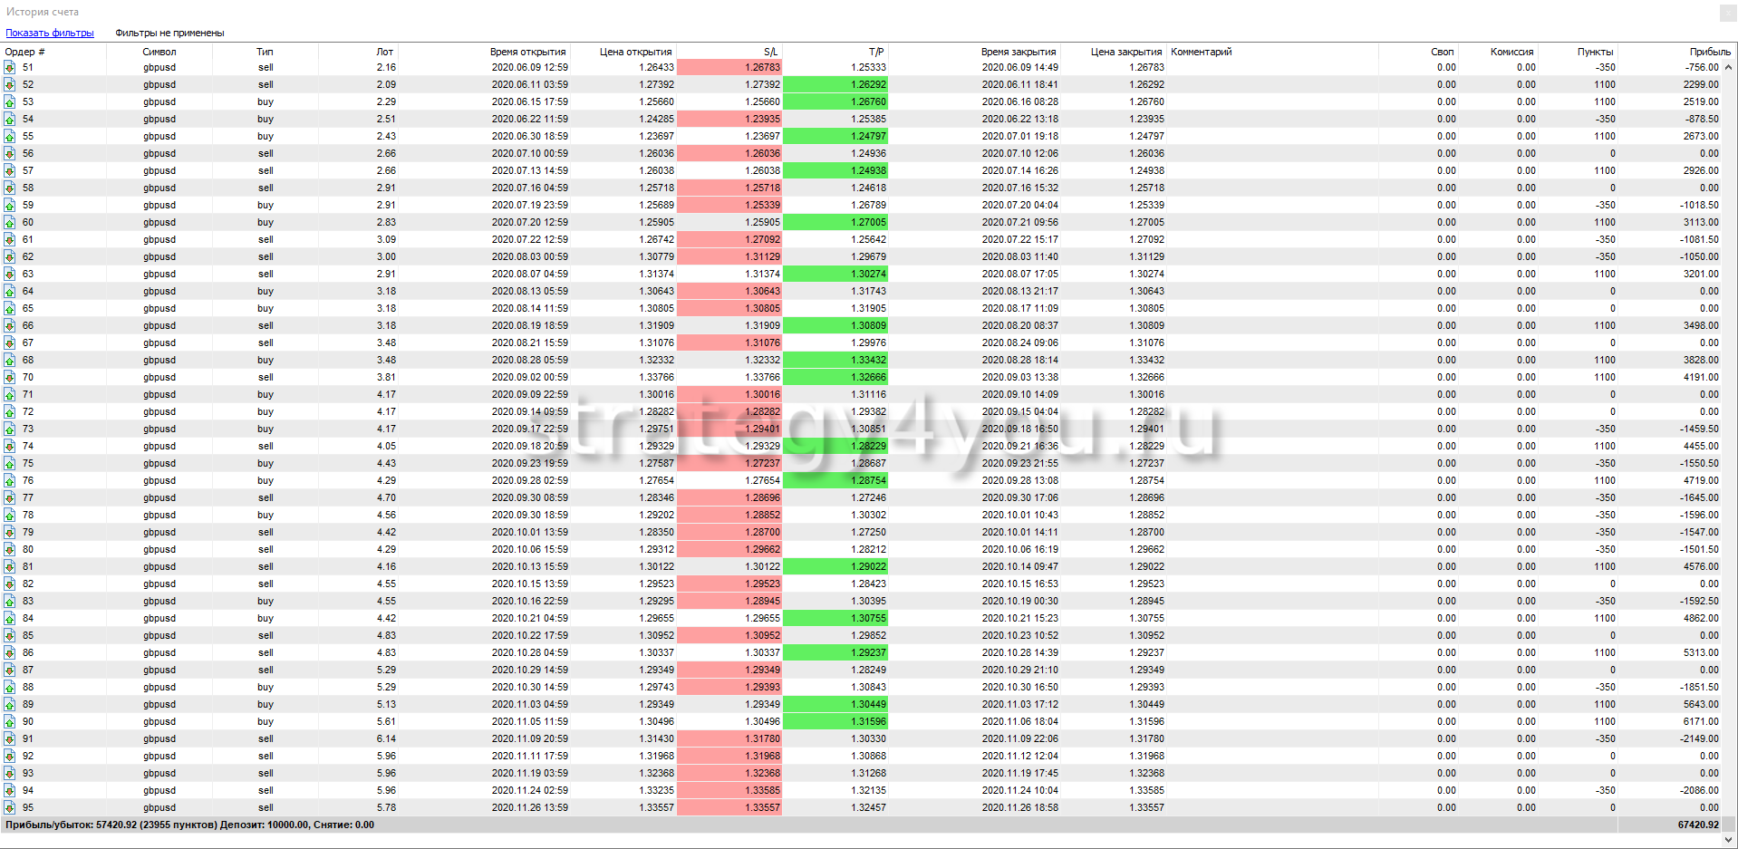Select the icon beside order 90
Viewport: 1738px width, 849px height.
point(10,722)
